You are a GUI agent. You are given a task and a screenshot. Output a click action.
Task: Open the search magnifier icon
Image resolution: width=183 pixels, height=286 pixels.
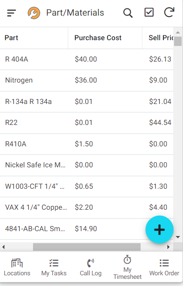(128, 13)
